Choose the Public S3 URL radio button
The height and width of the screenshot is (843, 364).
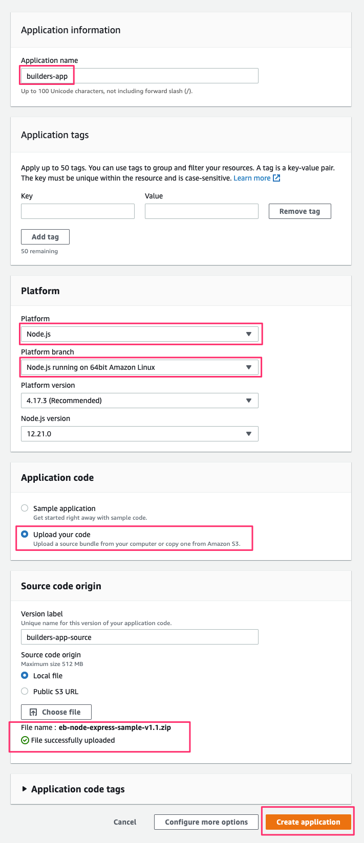pos(25,691)
